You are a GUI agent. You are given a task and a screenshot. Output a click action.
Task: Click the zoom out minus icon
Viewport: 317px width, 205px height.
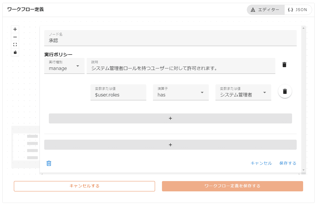pos(15,37)
